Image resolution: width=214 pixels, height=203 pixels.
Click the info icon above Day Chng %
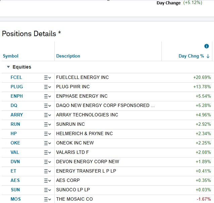[x=207, y=46]
